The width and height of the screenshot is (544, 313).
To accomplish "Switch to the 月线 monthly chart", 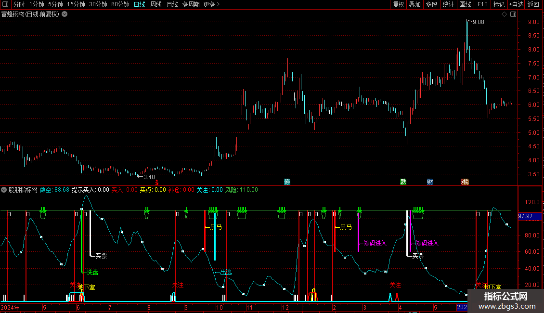I will pyautogui.click(x=172, y=4).
